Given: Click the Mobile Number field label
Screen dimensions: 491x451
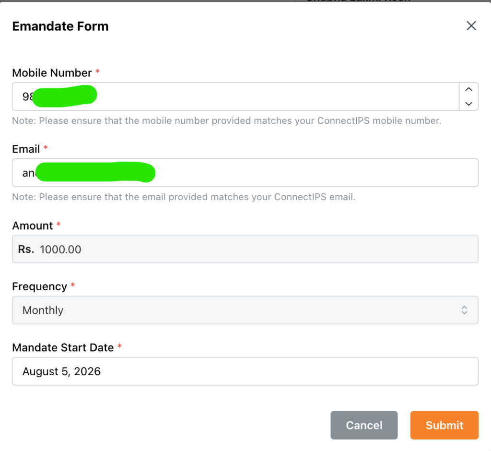Looking at the screenshot, I should [52, 73].
